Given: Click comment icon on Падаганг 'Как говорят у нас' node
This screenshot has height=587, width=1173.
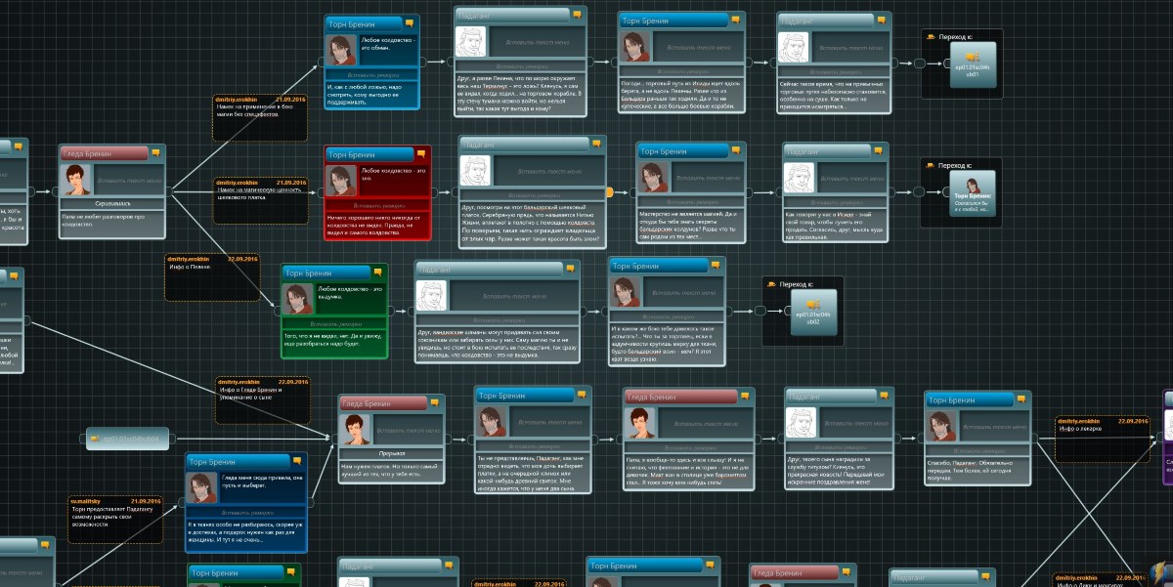Looking at the screenshot, I should click(879, 151).
